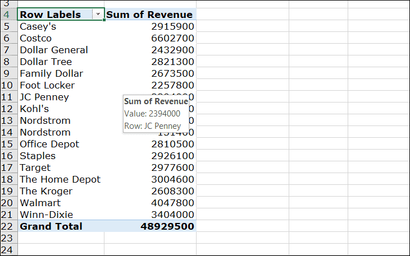The image size is (410, 256).
Task: Select the Kohl's cell
Action: tap(61, 109)
